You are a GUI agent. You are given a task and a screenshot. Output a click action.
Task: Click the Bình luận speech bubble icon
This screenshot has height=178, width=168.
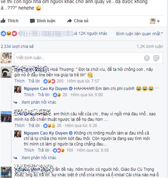pyautogui.click(x=32, y=21)
